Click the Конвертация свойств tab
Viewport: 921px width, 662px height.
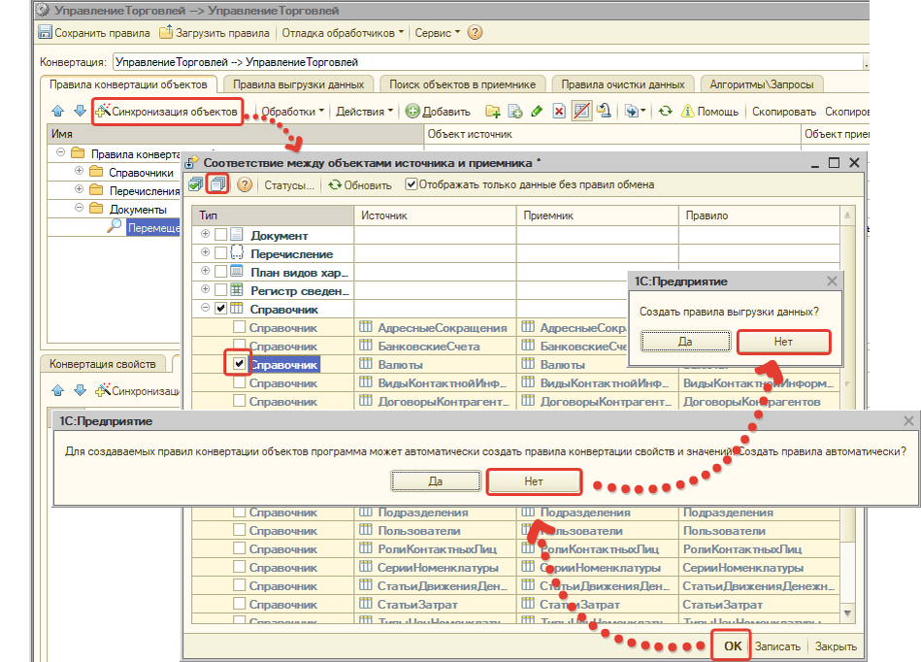(102, 364)
